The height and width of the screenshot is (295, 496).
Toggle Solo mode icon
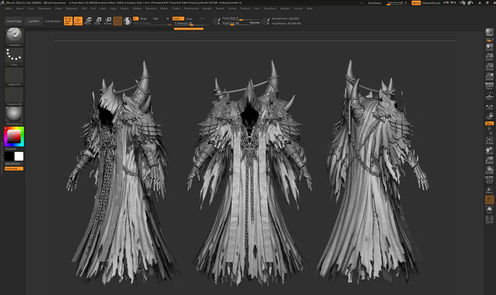[489, 210]
